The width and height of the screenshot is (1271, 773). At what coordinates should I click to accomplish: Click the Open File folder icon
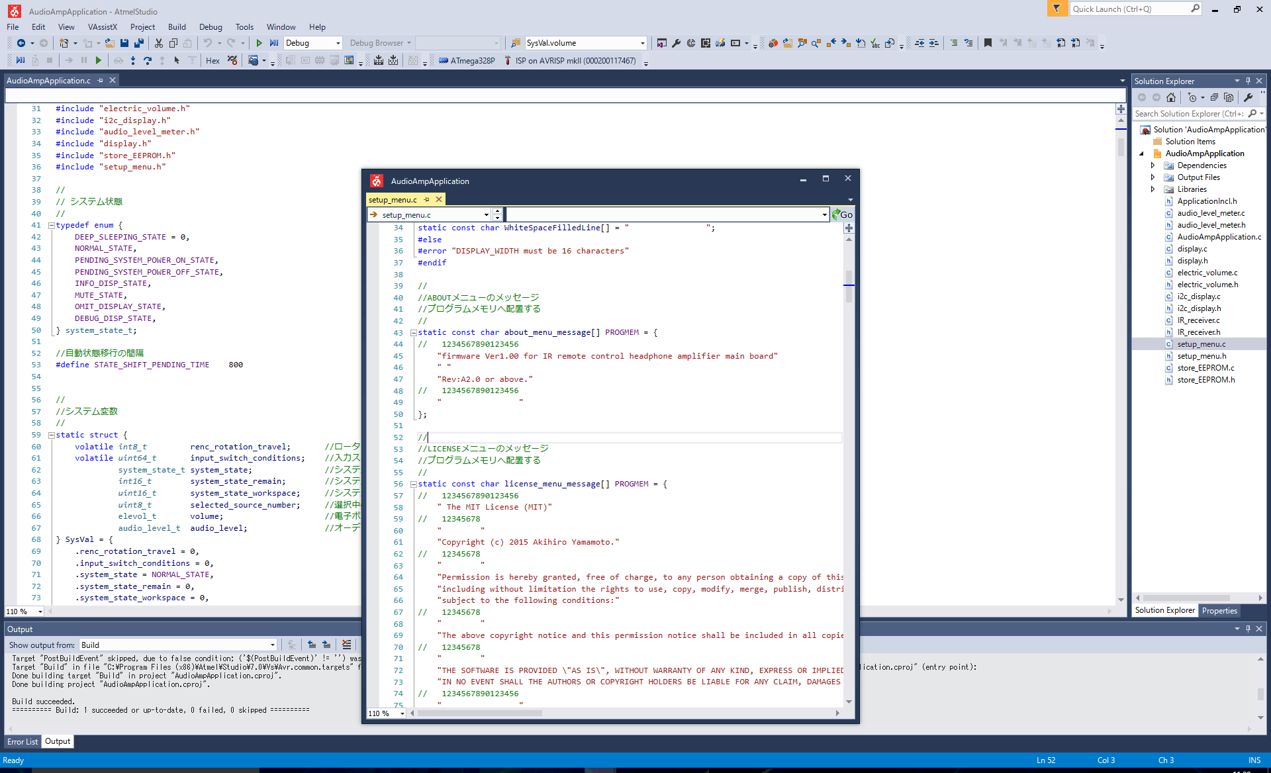[110, 43]
